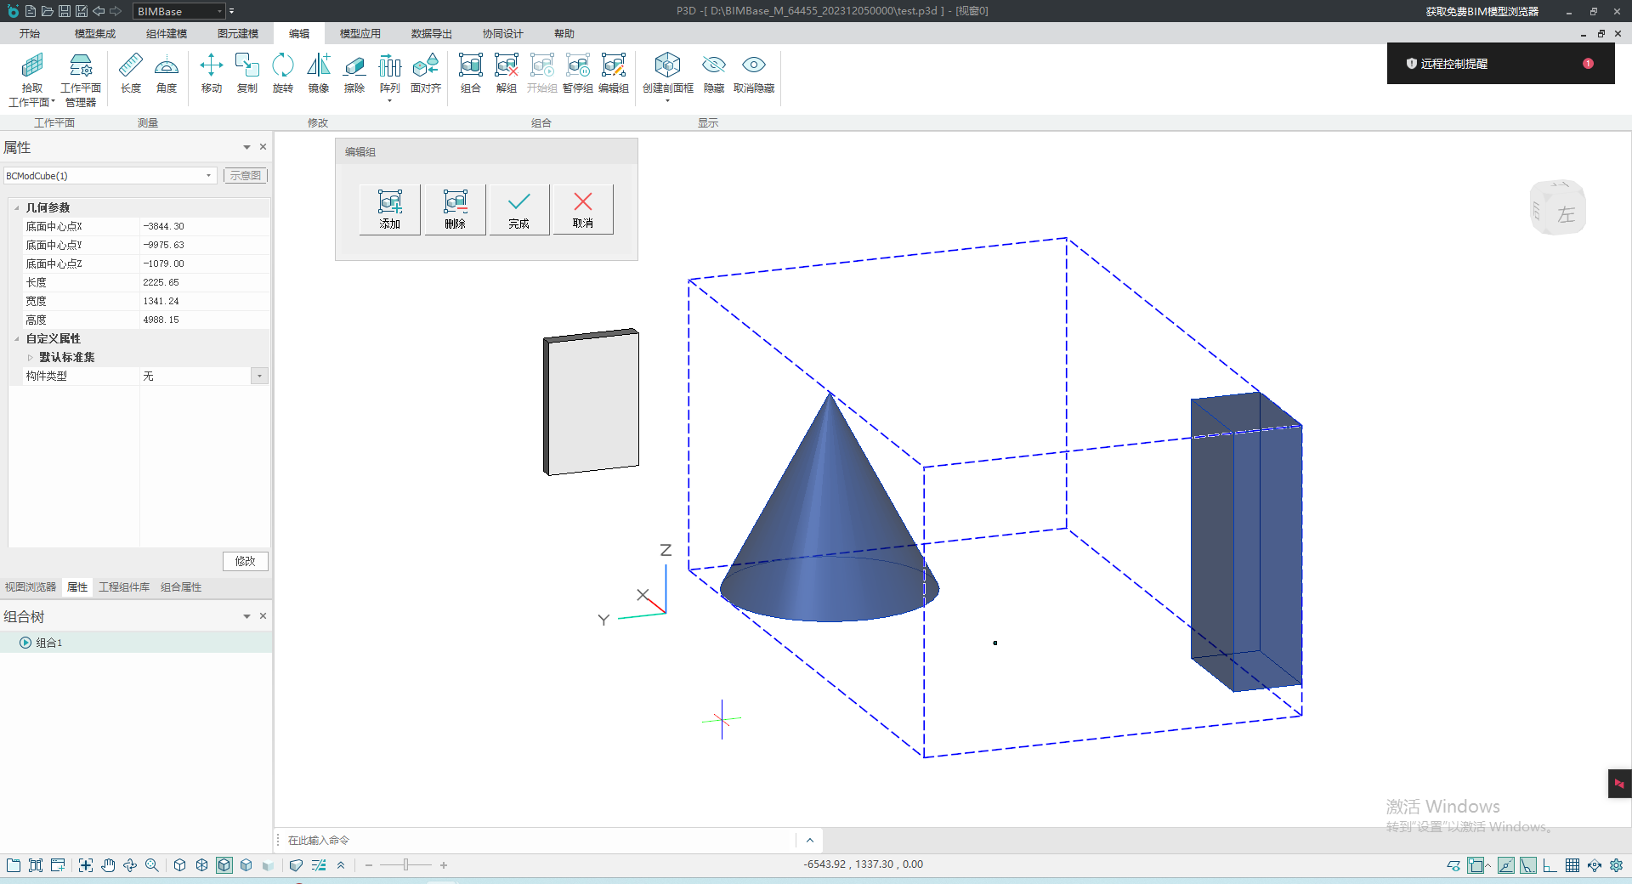Image resolution: width=1632 pixels, height=884 pixels.
Task: Open the 构件类型 dropdown arrow
Action: pyautogui.click(x=259, y=376)
